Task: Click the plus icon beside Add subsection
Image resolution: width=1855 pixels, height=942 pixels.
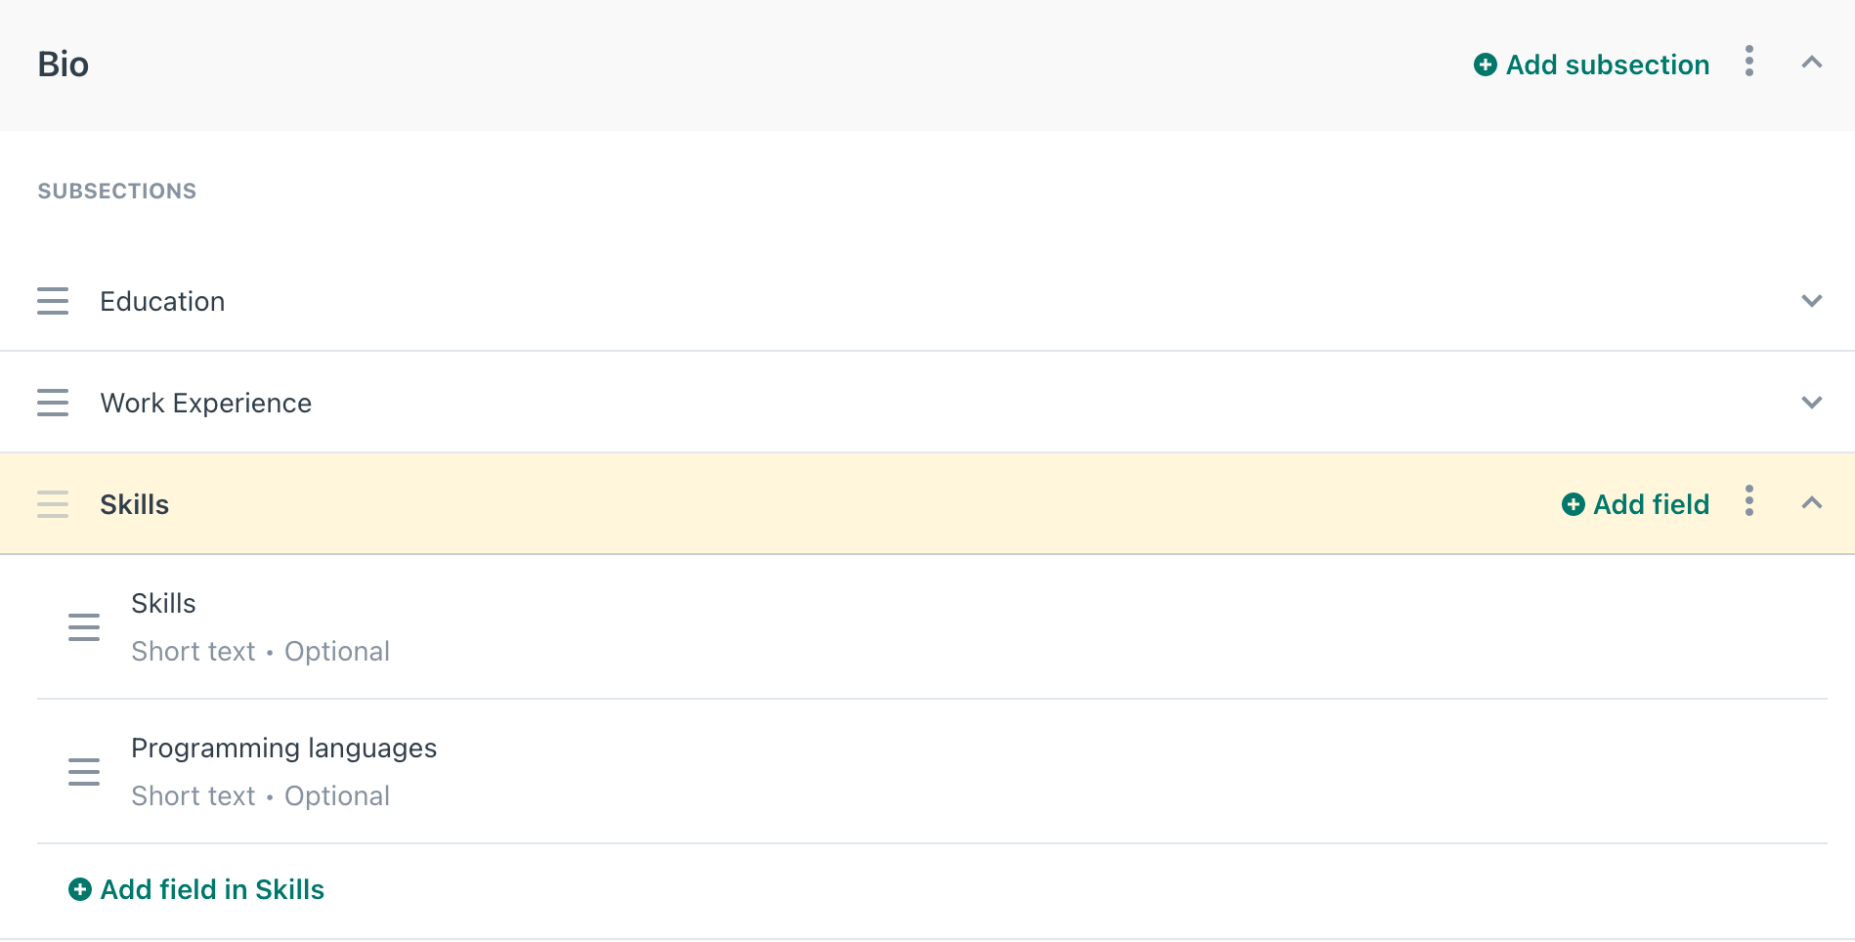Action: click(x=1485, y=64)
